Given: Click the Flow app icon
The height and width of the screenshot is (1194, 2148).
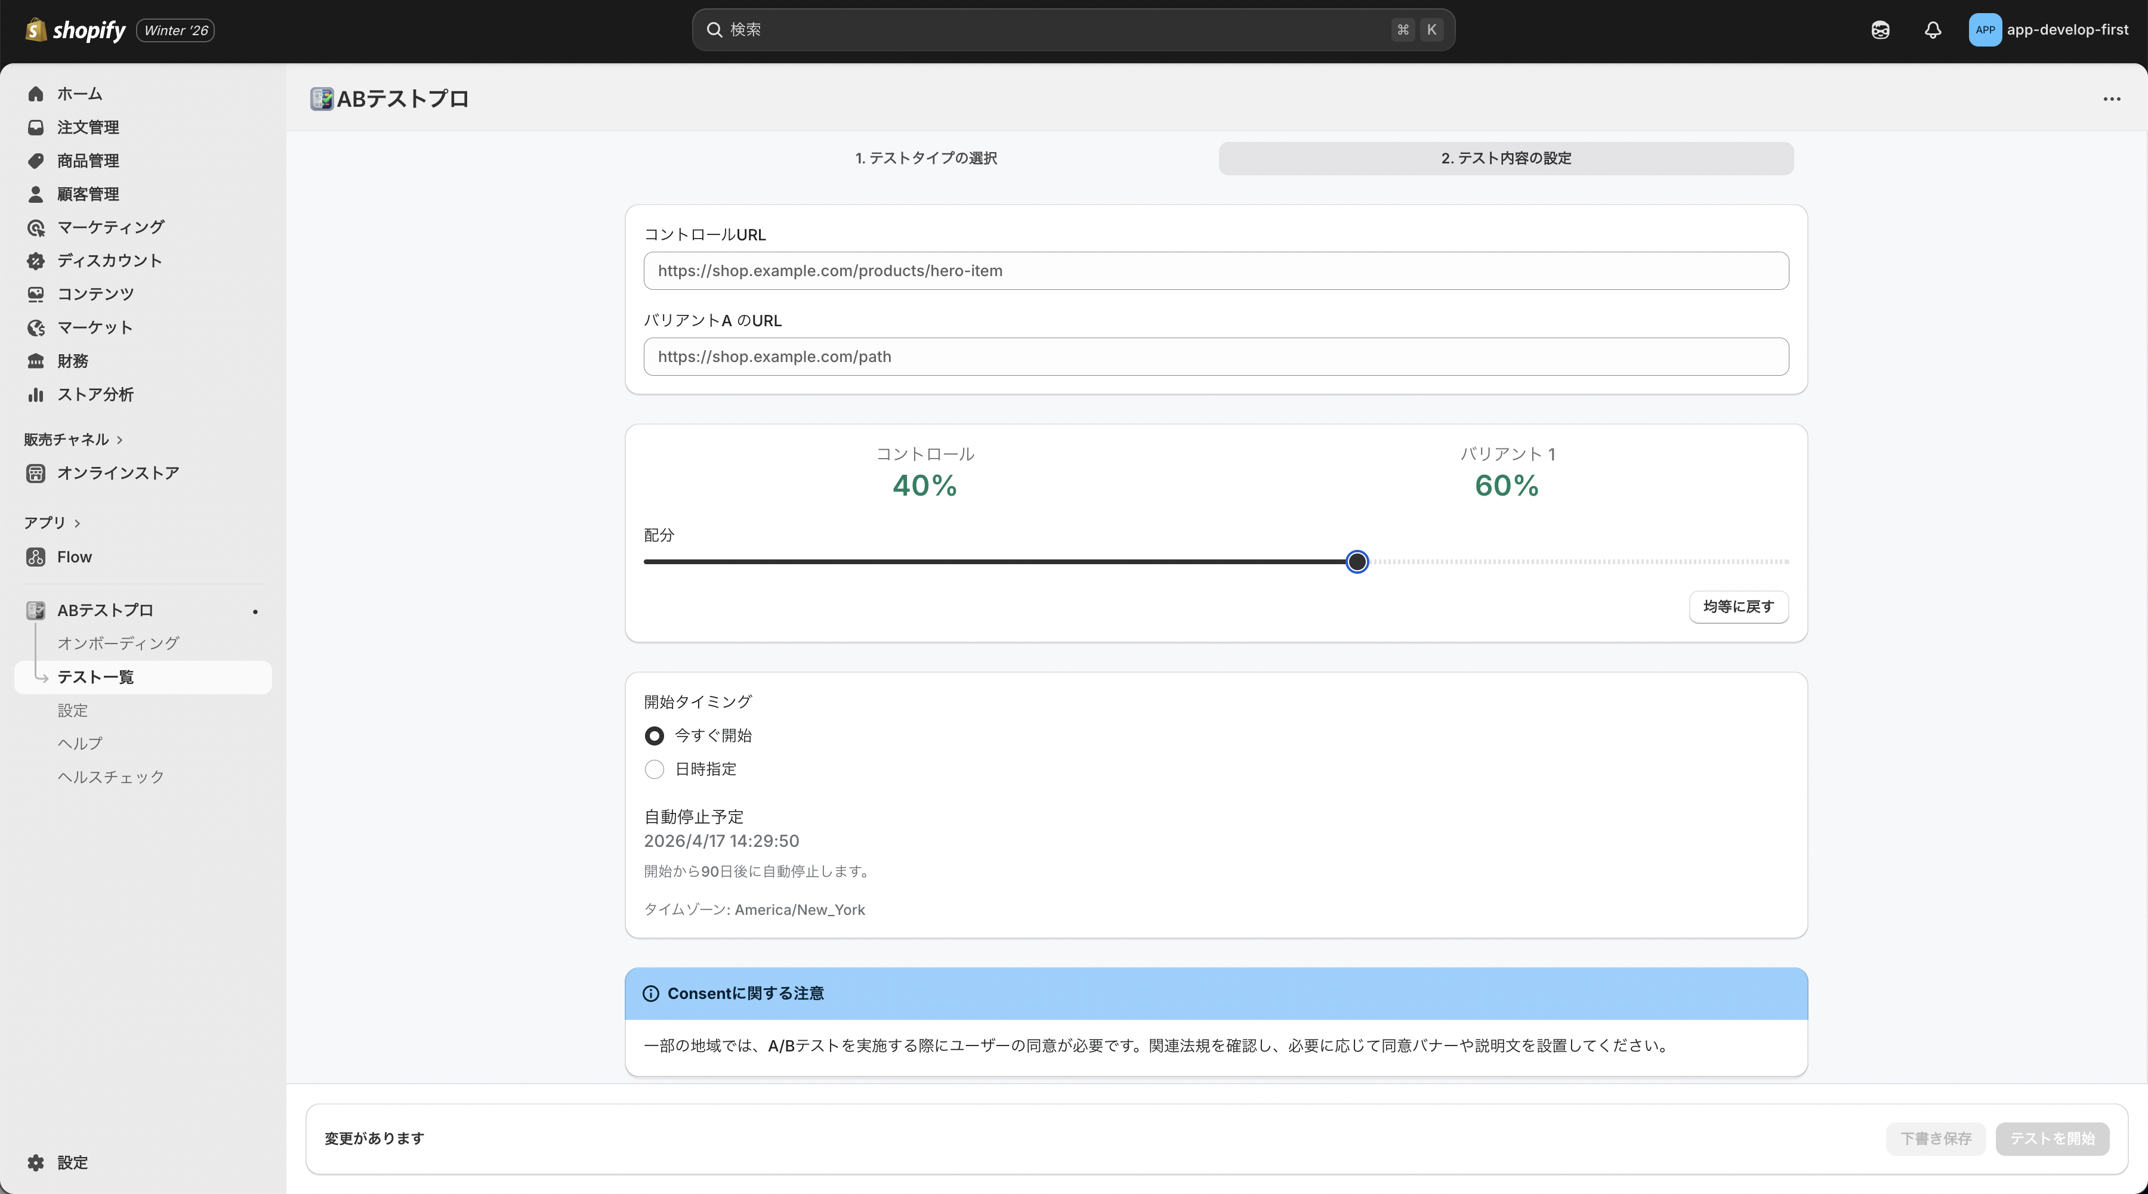Looking at the screenshot, I should point(35,556).
